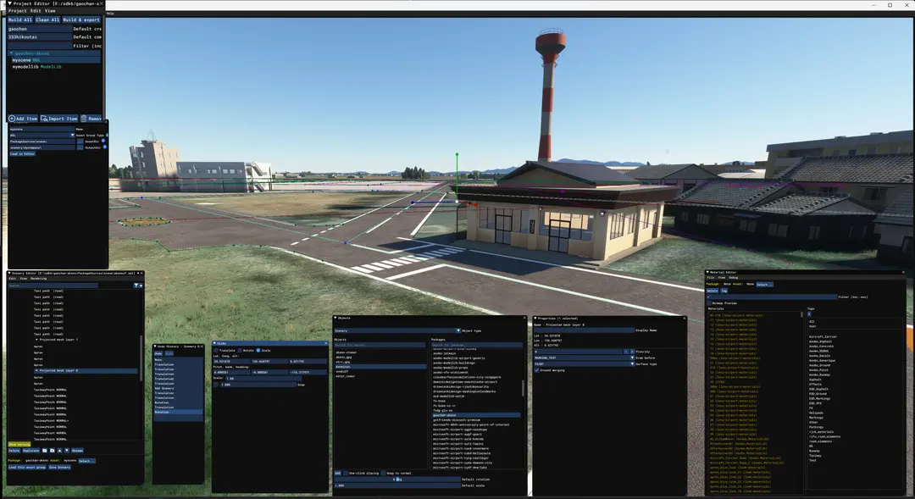
Task: Close the Gizmo panel
Action: click(325, 343)
